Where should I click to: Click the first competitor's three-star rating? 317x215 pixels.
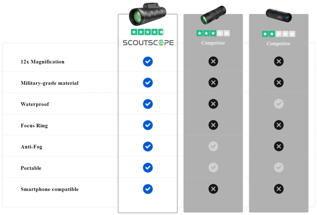(213, 33)
